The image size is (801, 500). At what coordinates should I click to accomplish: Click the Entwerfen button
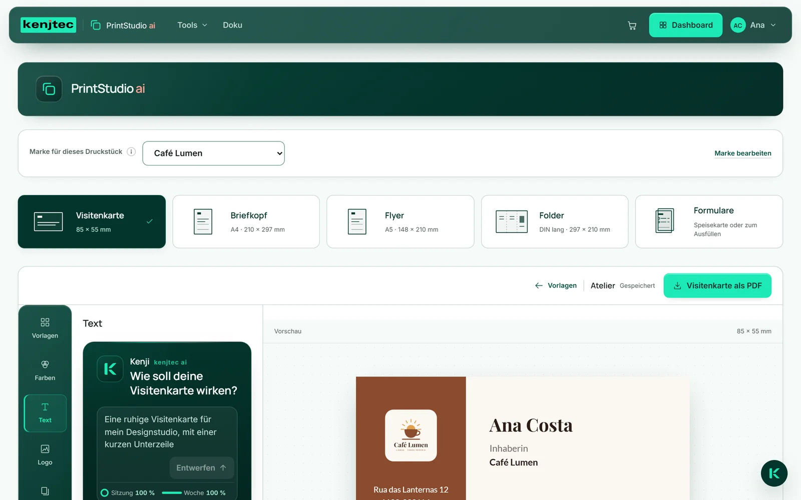[202, 468]
